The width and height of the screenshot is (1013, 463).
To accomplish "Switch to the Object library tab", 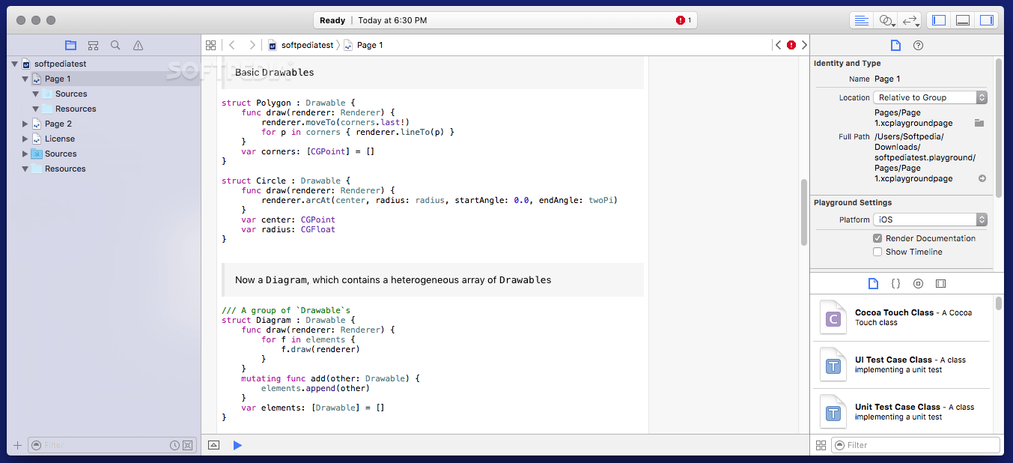I will click(x=918, y=283).
